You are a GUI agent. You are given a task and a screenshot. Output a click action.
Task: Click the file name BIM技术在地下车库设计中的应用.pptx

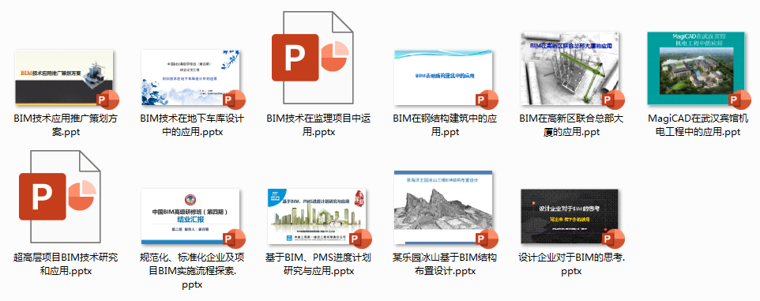point(192,125)
